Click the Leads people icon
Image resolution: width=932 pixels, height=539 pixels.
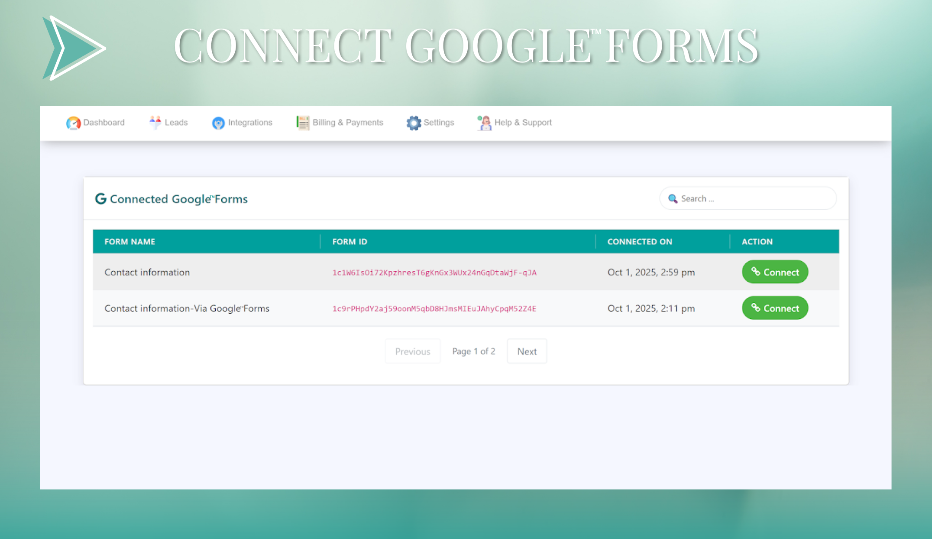coord(154,122)
